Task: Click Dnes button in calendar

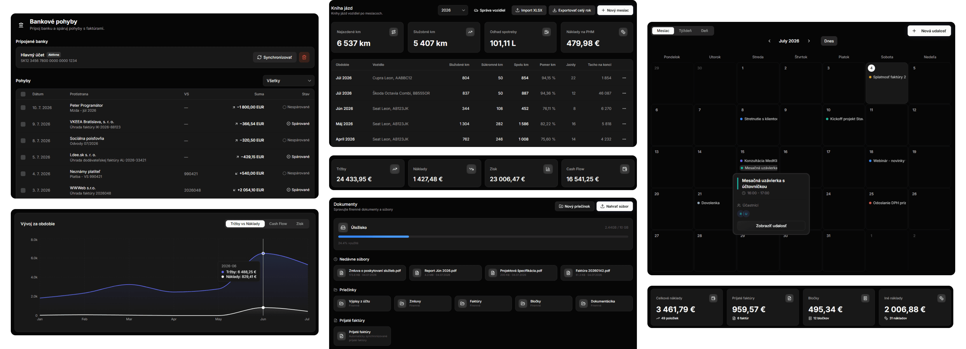Action: pyautogui.click(x=829, y=41)
